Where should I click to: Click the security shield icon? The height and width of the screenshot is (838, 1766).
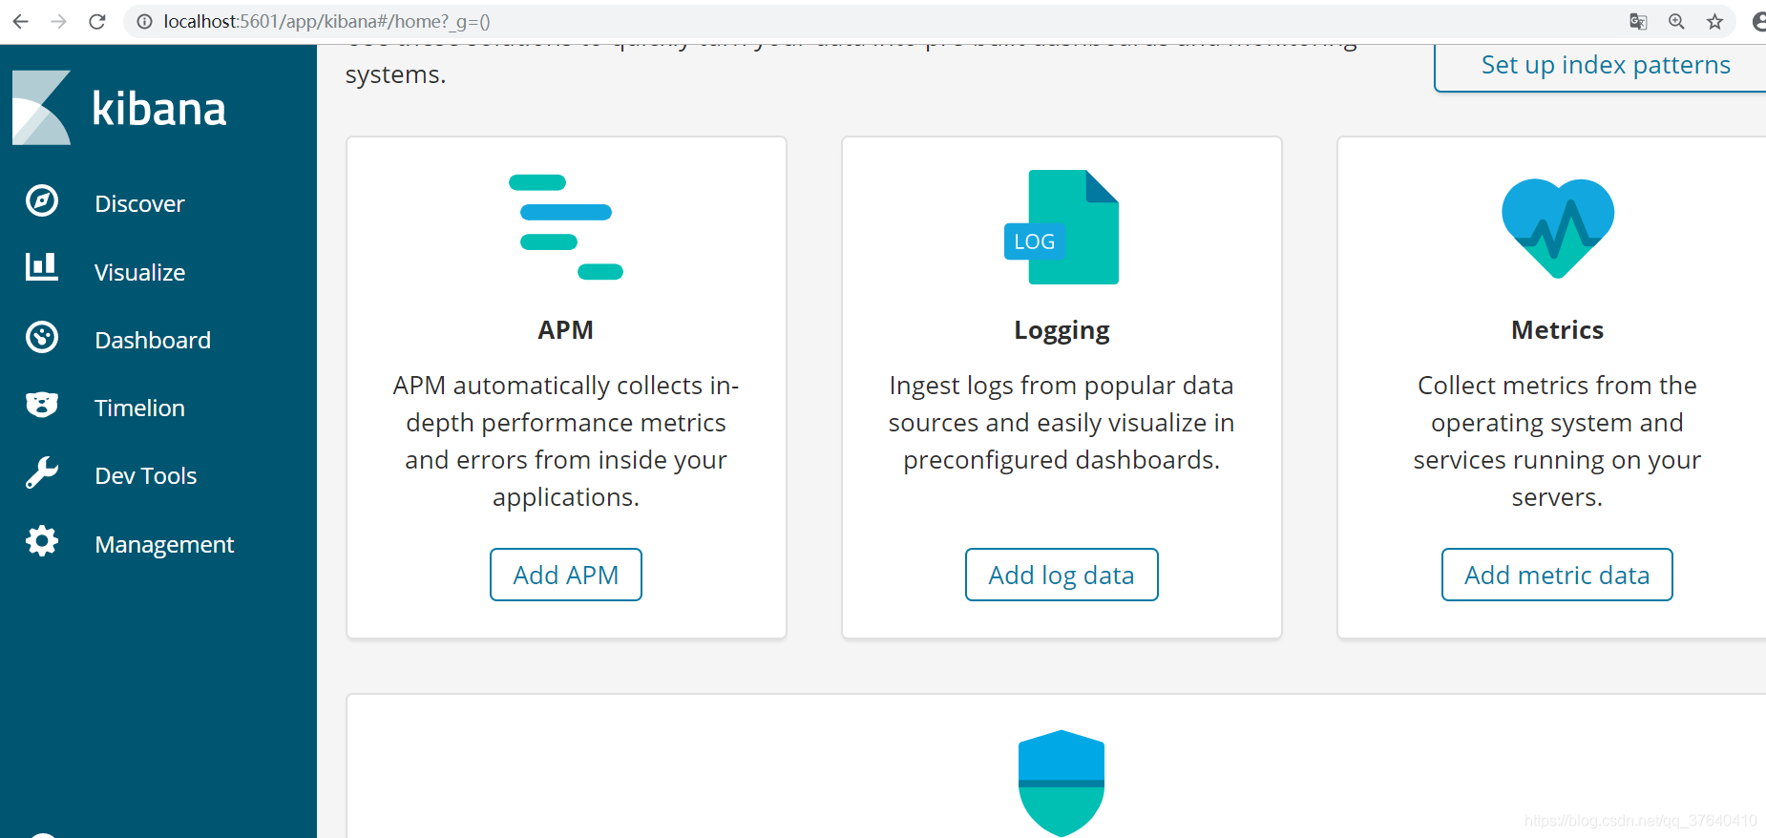(1062, 784)
